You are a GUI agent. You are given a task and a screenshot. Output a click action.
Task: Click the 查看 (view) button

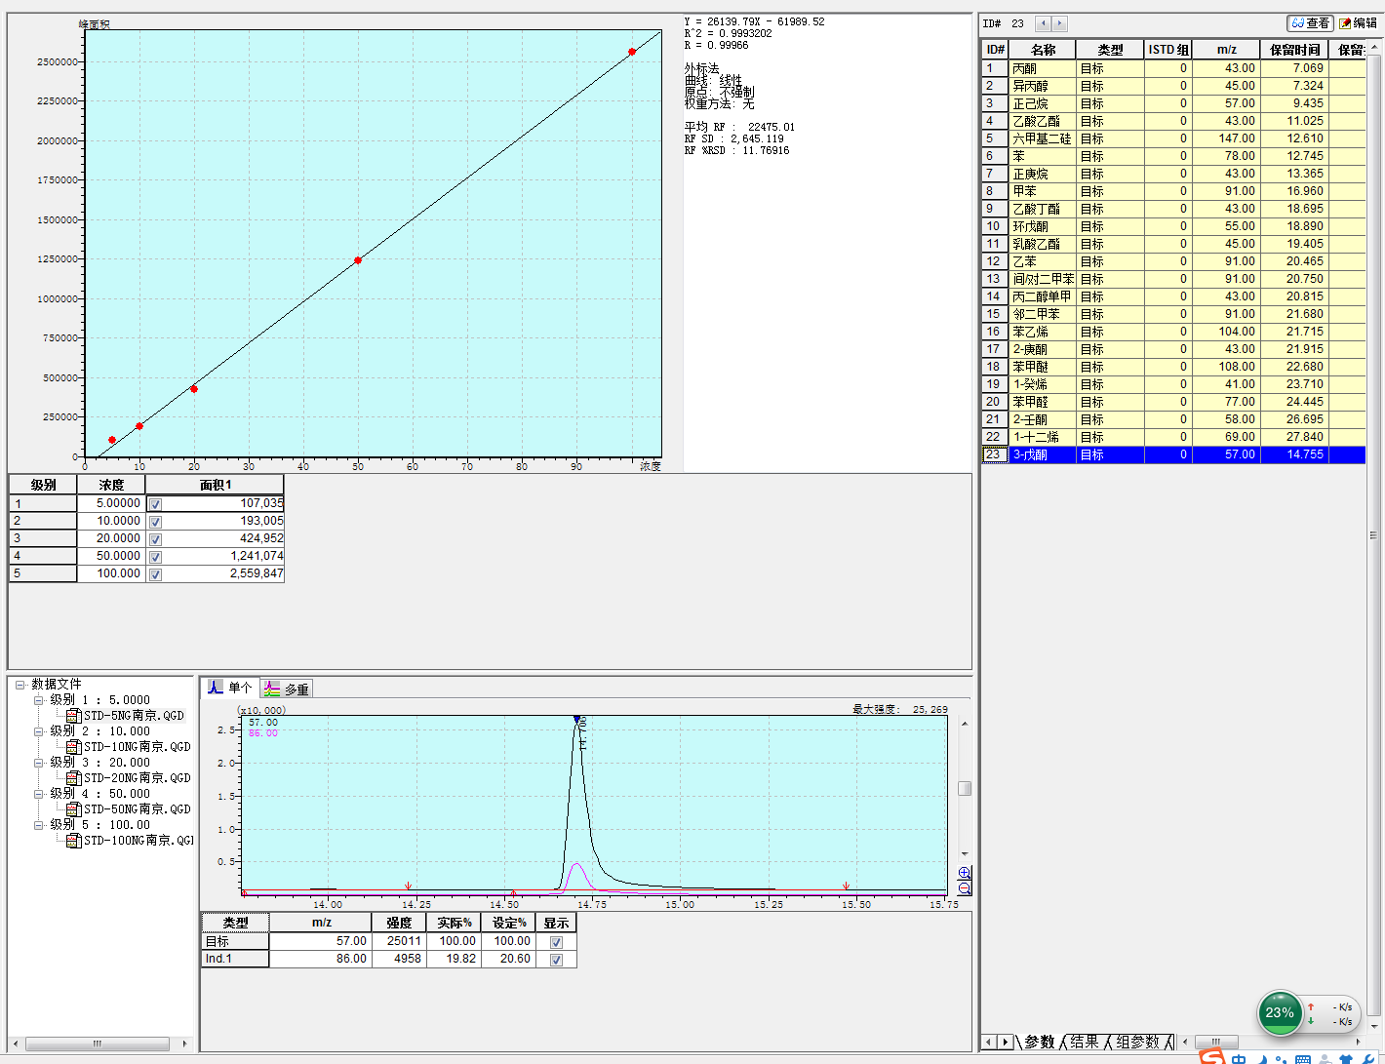(x=1310, y=23)
